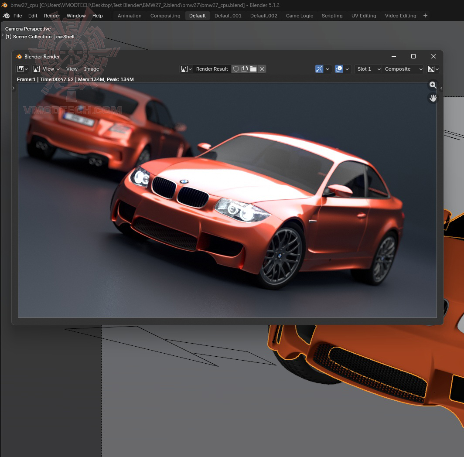Viewport: 464px width, 457px height.
Task: Add a new workspace with the plus button
Action: (x=425, y=16)
